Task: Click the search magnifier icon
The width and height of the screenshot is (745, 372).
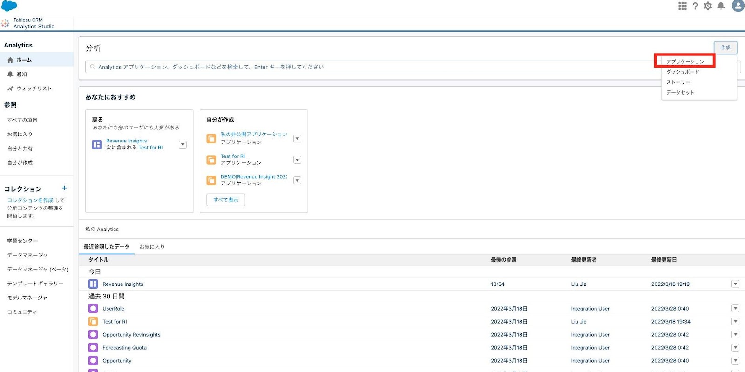Action: tap(93, 67)
